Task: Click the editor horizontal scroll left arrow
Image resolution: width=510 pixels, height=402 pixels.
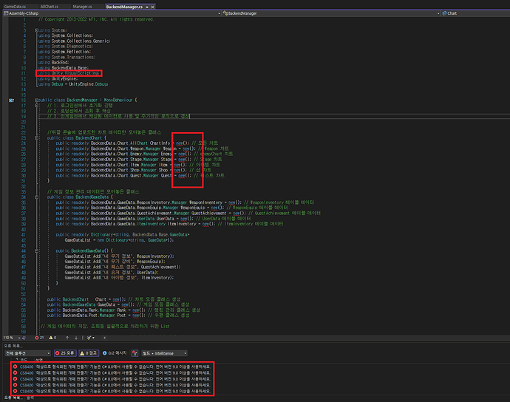Action: click(104, 338)
